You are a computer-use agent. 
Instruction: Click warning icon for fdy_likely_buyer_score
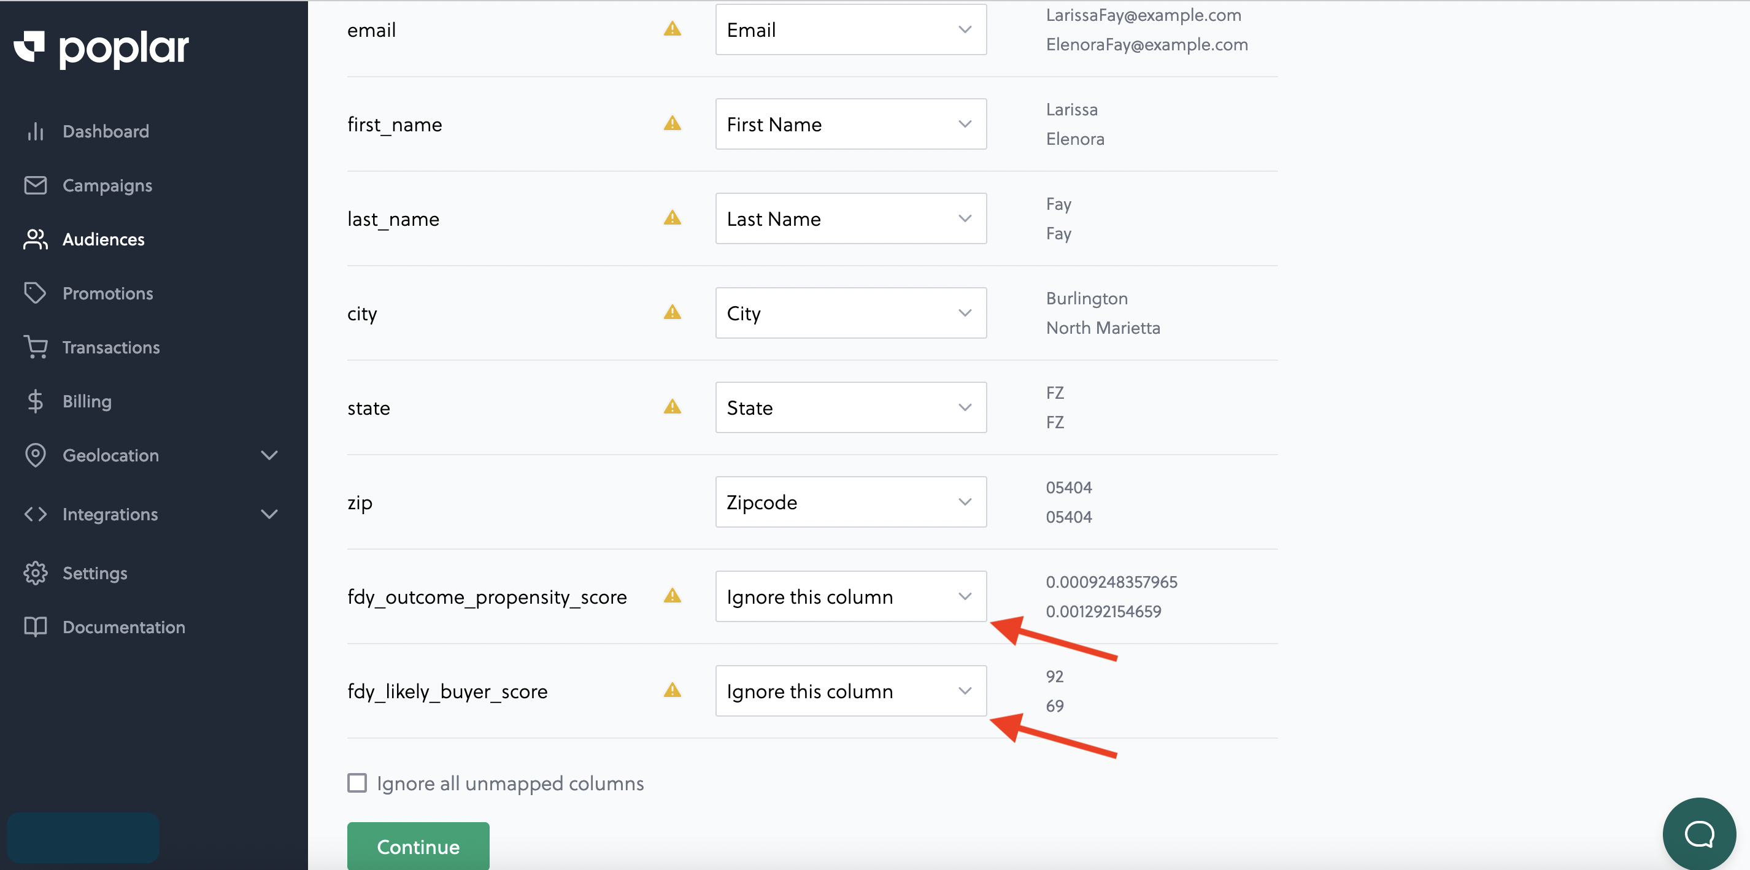672,690
